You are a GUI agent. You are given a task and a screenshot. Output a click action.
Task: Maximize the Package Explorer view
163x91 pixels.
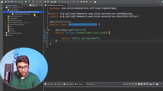click(42, 5)
